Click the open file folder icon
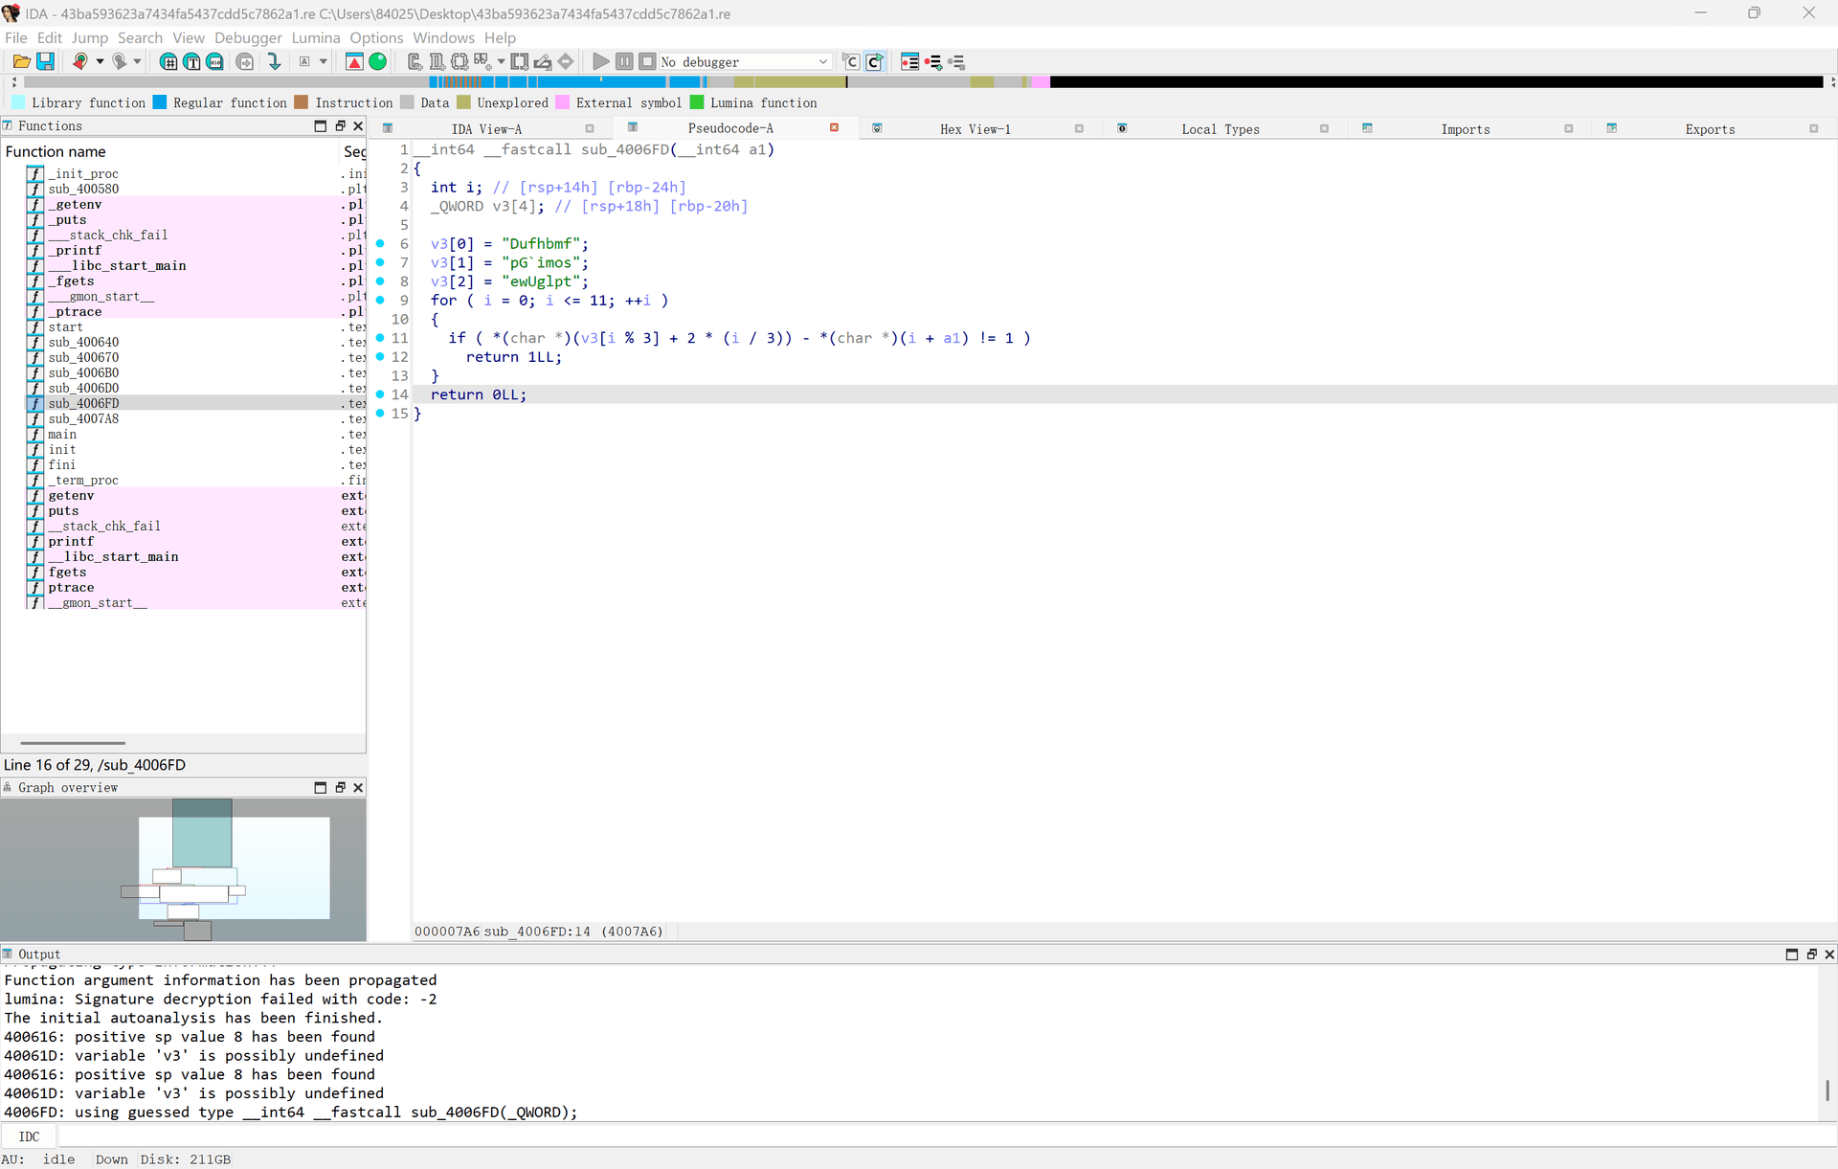1838x1169 pixels. 21,61
